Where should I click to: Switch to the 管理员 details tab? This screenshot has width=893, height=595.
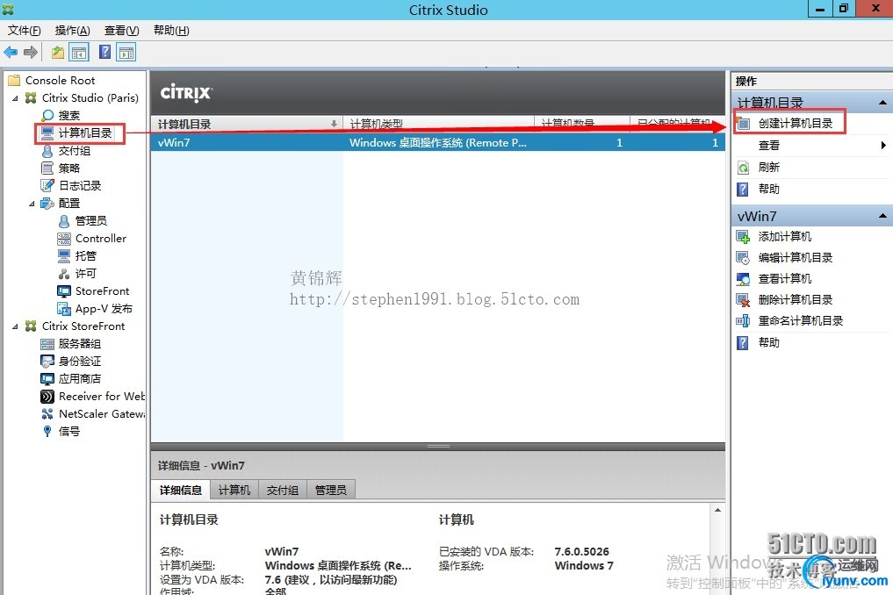point(331,491)
